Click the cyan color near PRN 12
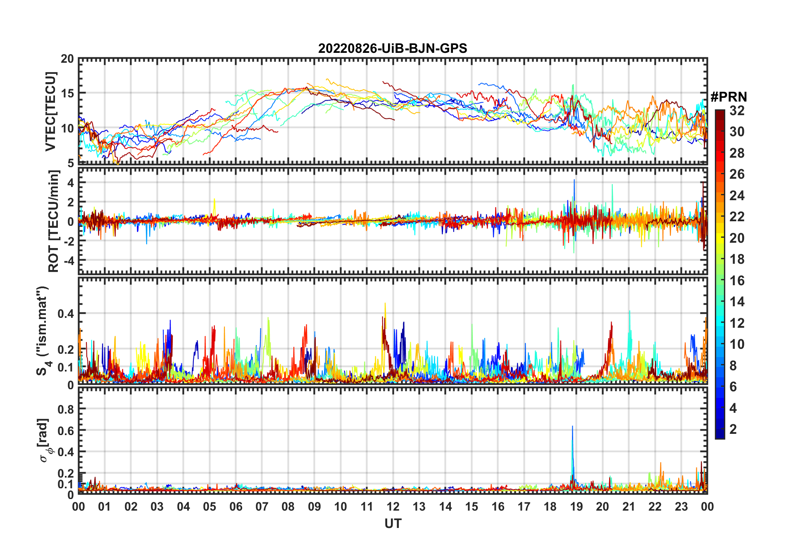 [720, 323]
